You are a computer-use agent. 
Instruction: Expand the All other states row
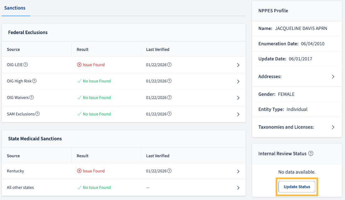[238, 188]
